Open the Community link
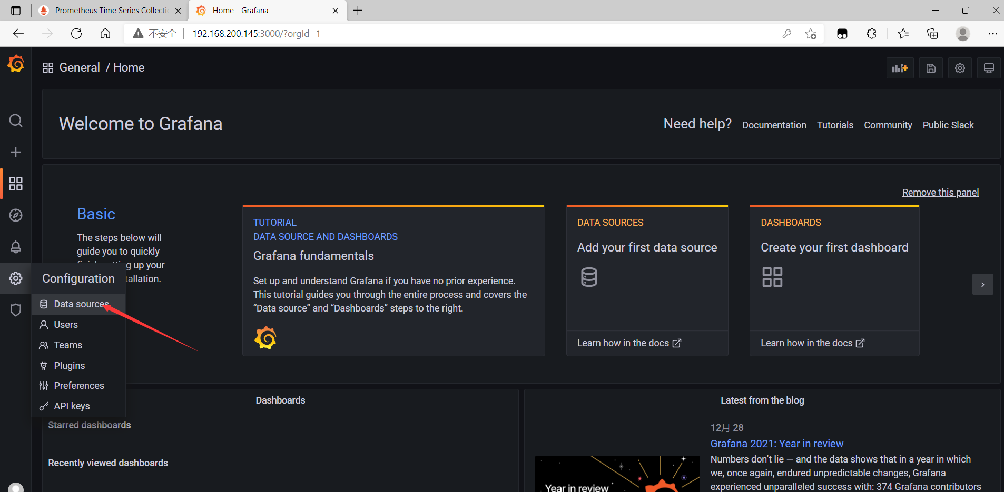The image size is (1004, 492). coord(888,125)
